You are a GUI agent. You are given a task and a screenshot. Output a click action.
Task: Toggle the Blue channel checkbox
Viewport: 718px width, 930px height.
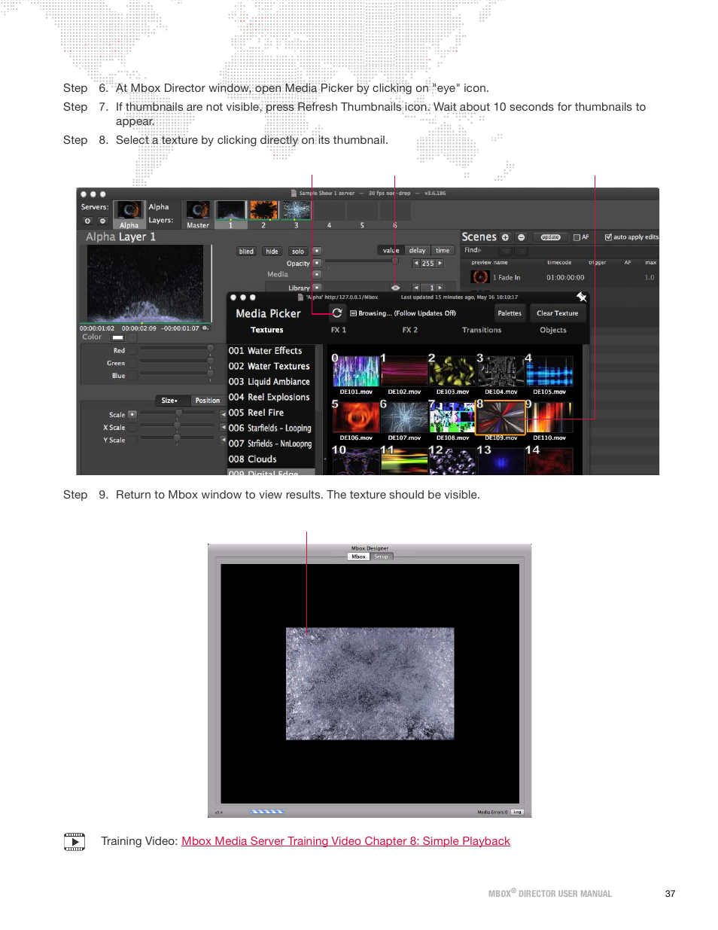point(132,376)
